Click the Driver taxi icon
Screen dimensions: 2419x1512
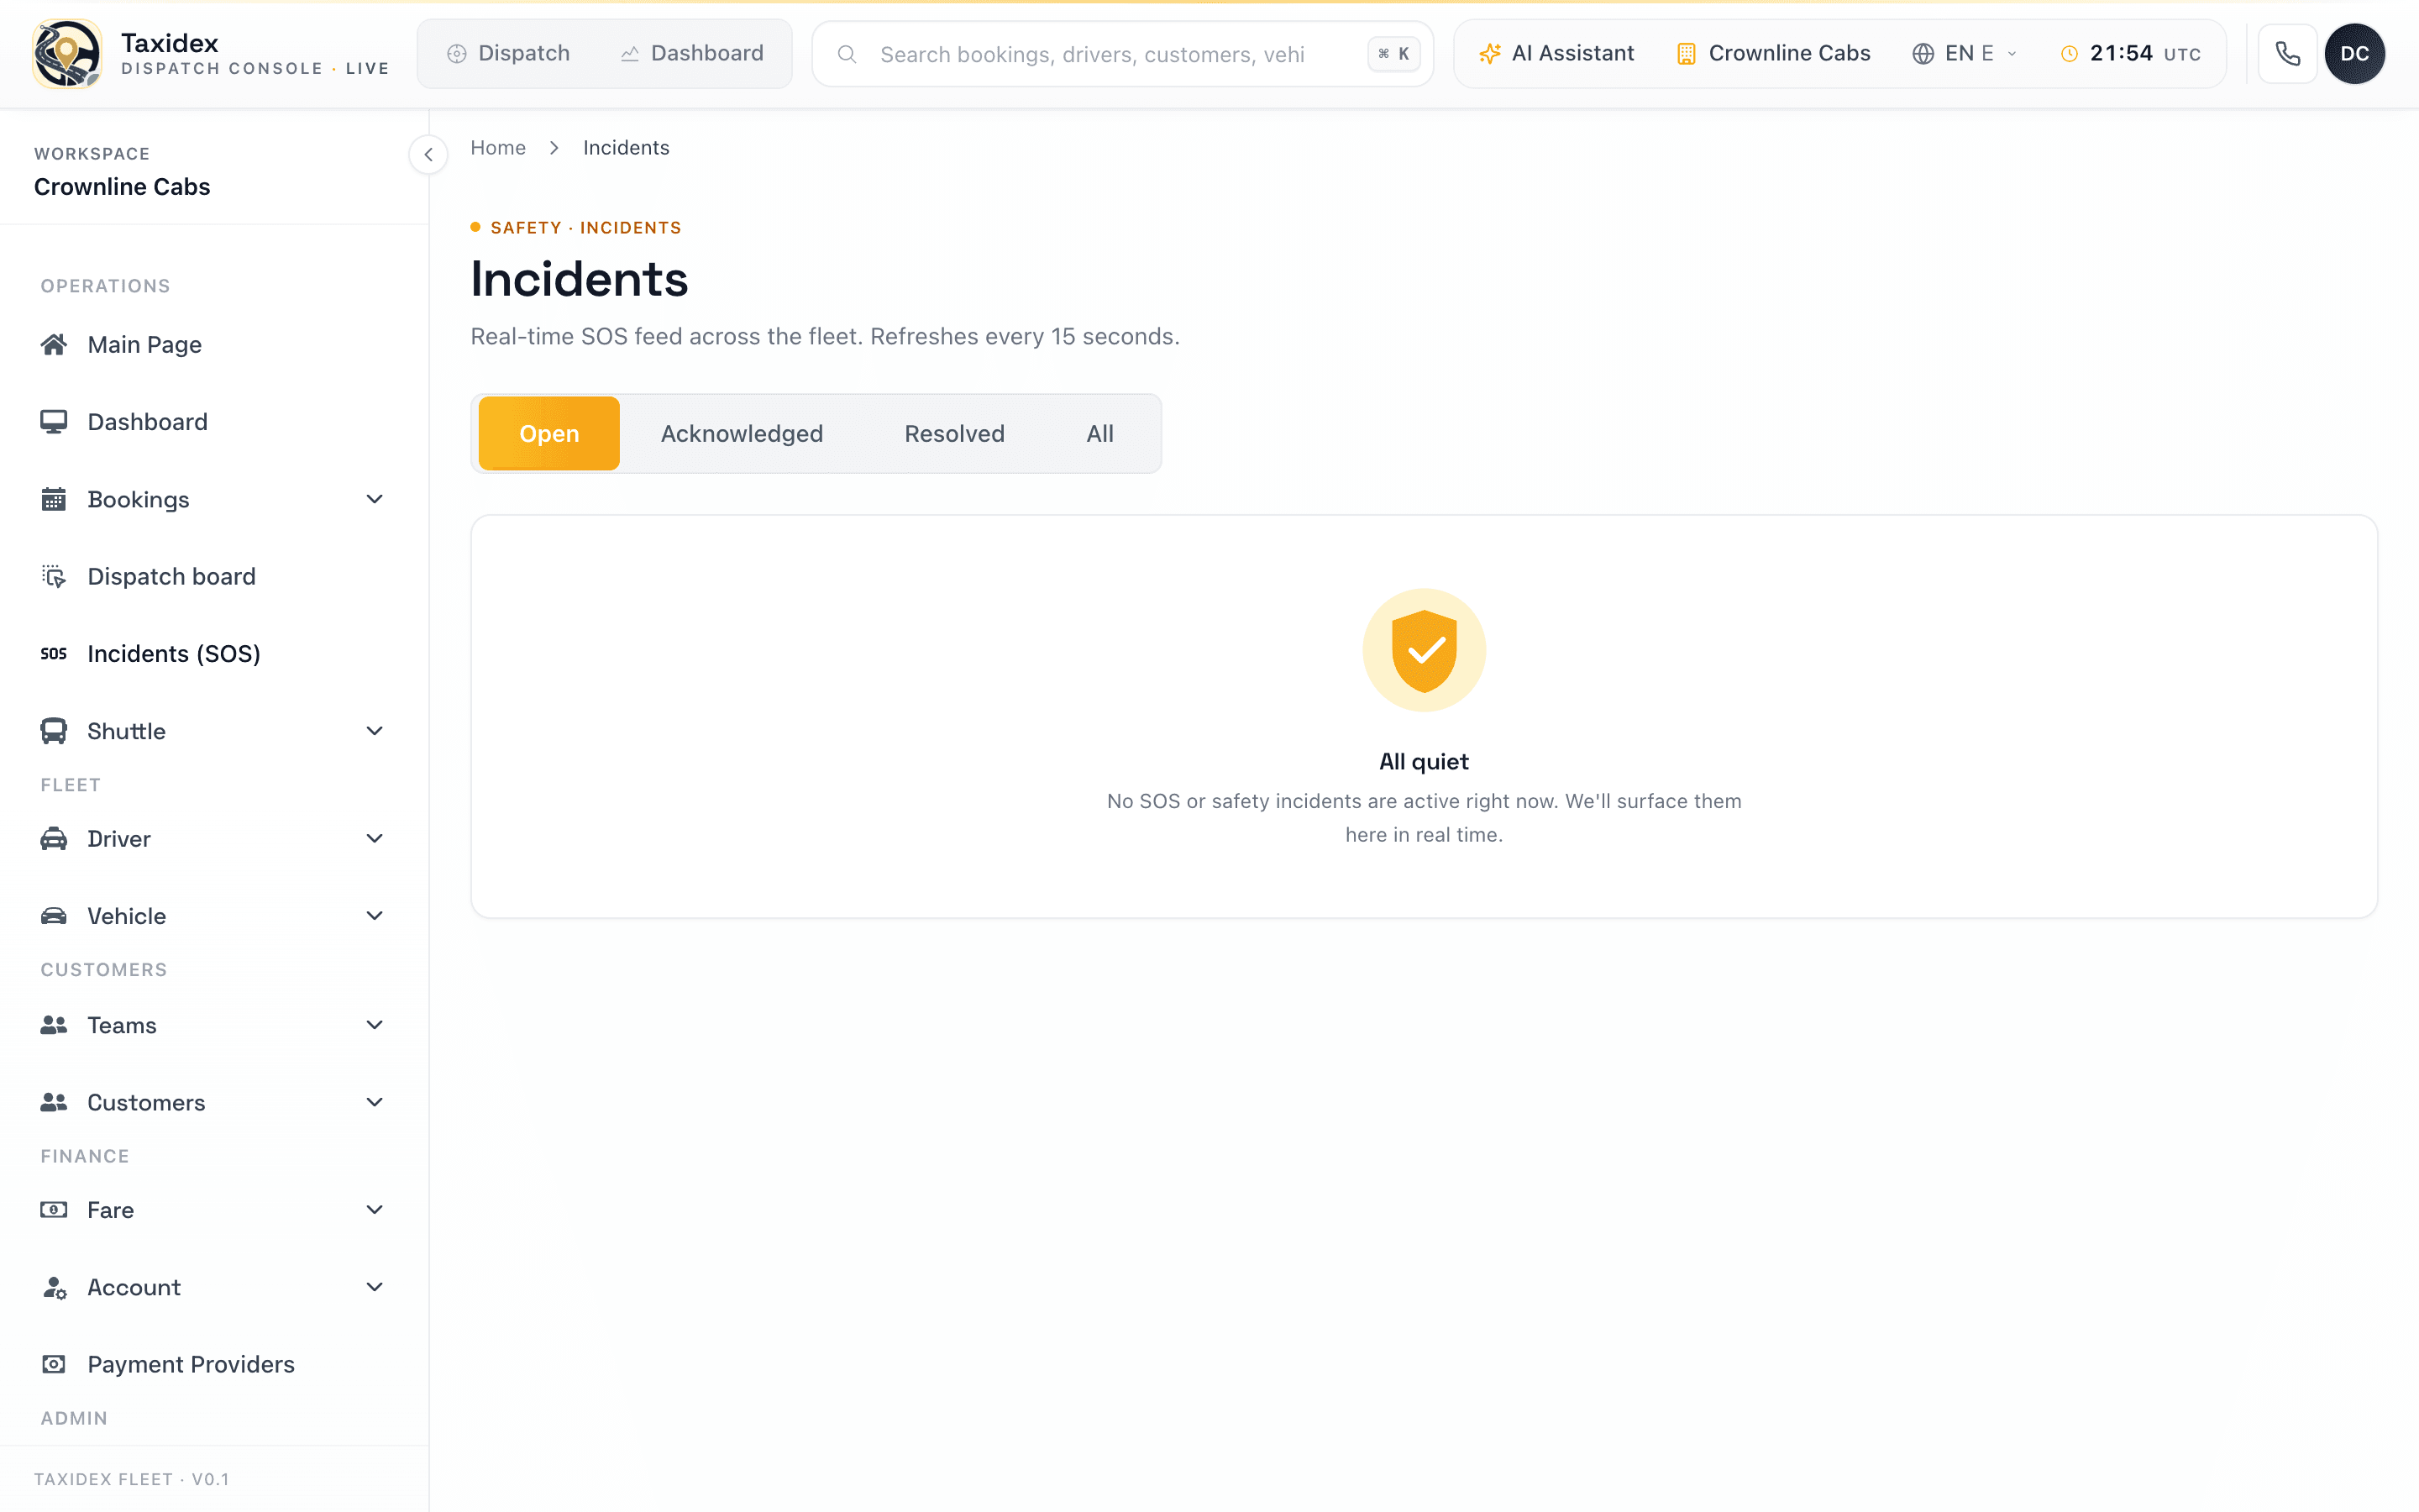[x=54, y=839]
